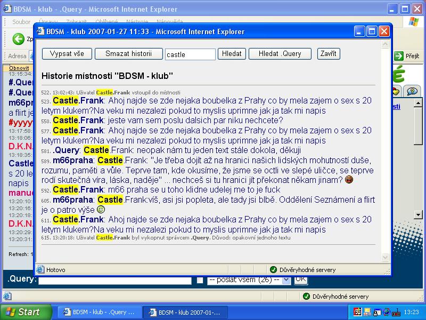426x320 pixels.
Task: Click the smiley emoticon in message 605
Action: click(x=101, y=210)
